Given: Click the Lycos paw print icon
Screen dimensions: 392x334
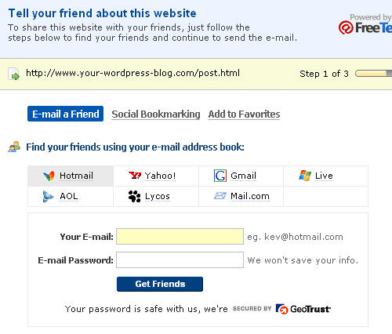Looking at the screenshot, I should (x=135, y=196).
